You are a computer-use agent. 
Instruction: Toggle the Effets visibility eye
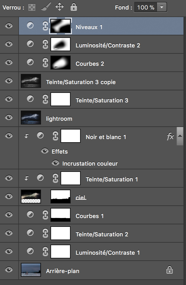(x=44, y=151)
